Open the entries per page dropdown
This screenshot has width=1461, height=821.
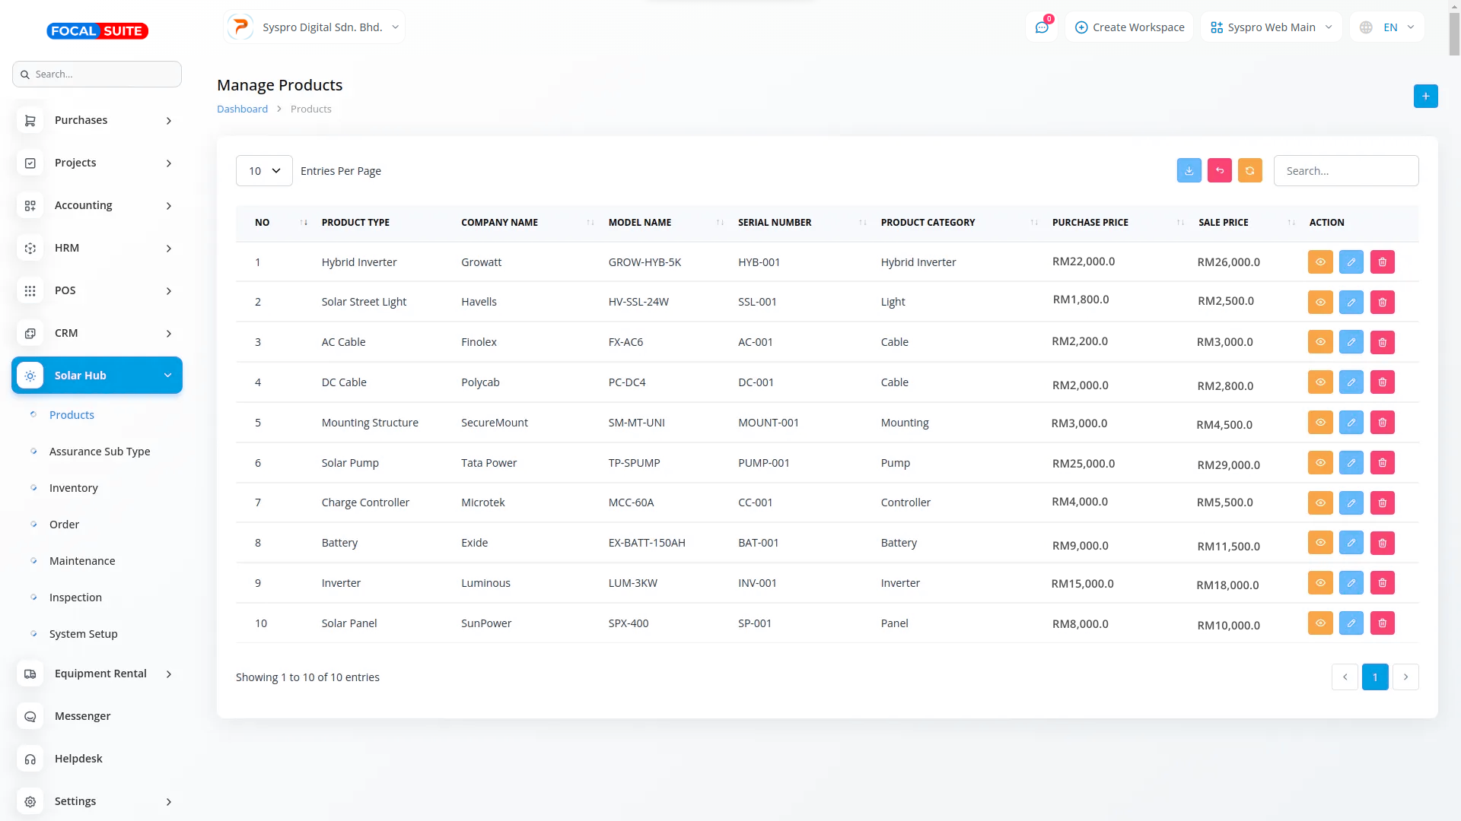(264, 171)
